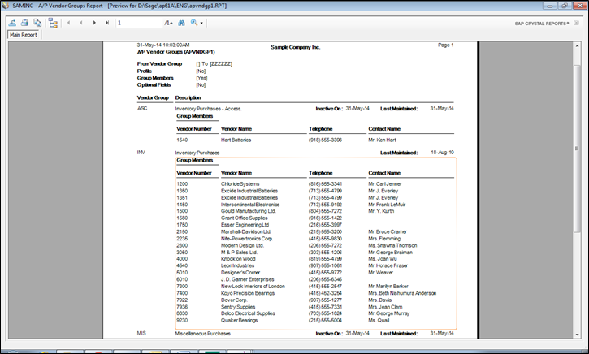Image resolution: width=589 pixels, height=354 pixels.
Task: Click the Miscellaneous Purchases description
Action: [x=203, y=334]
